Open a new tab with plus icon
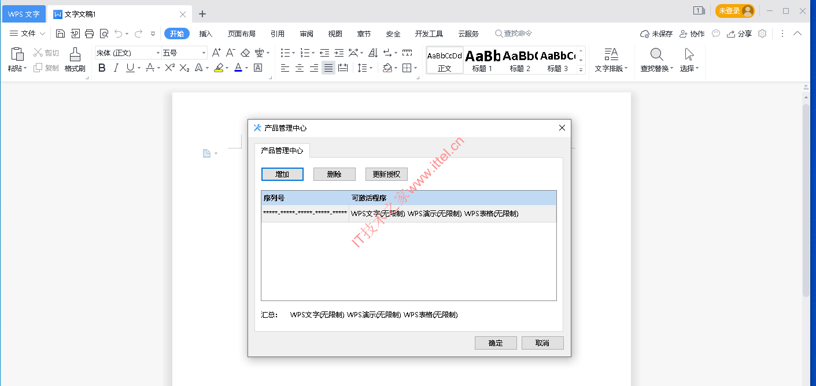 click(x=202, y=14)
